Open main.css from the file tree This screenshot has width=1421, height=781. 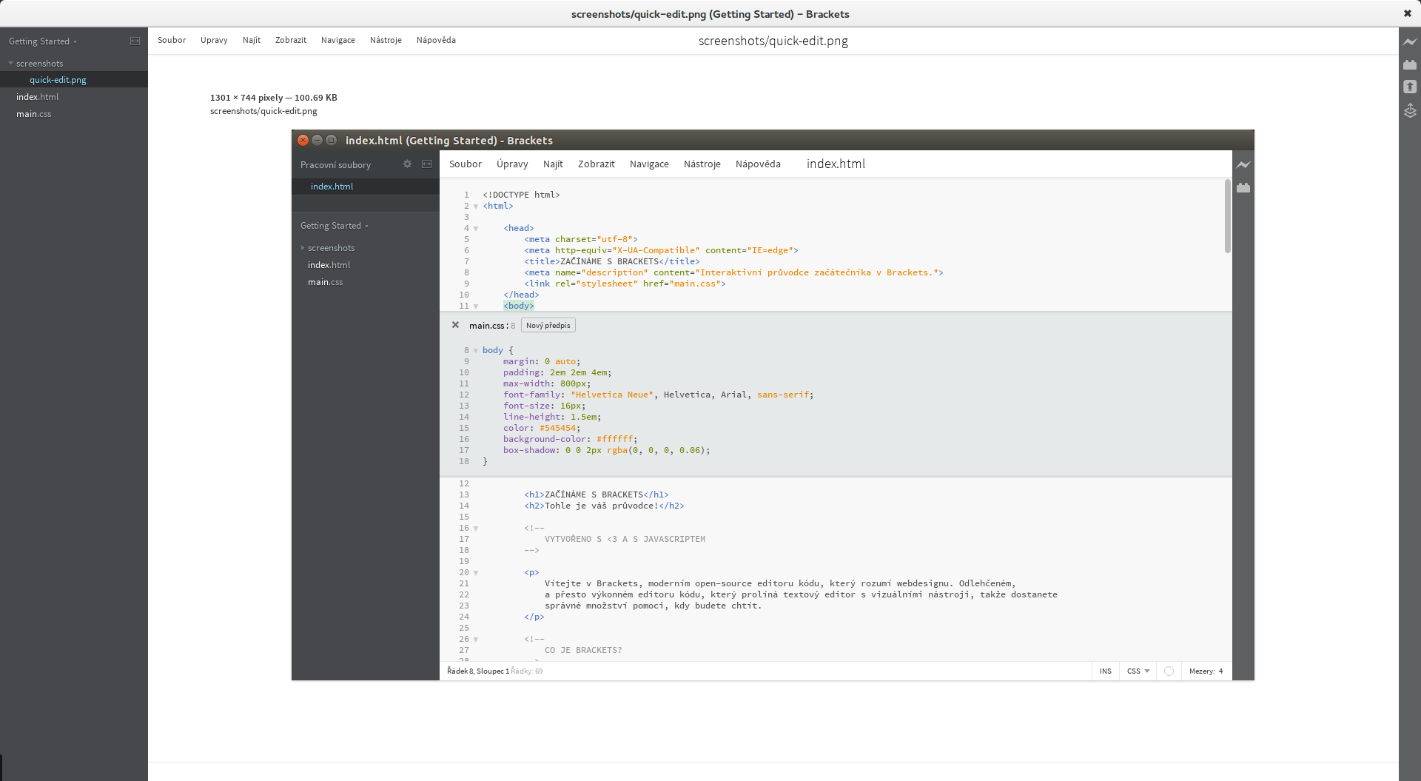coord(33,114)
